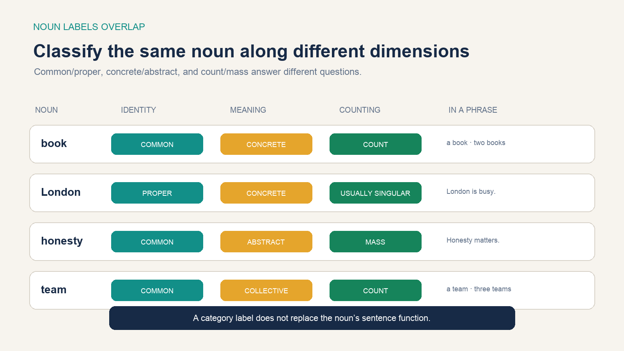
Task: Click the COMMON label in the team row
Action: pyautogui.click(x=157, y=291)
